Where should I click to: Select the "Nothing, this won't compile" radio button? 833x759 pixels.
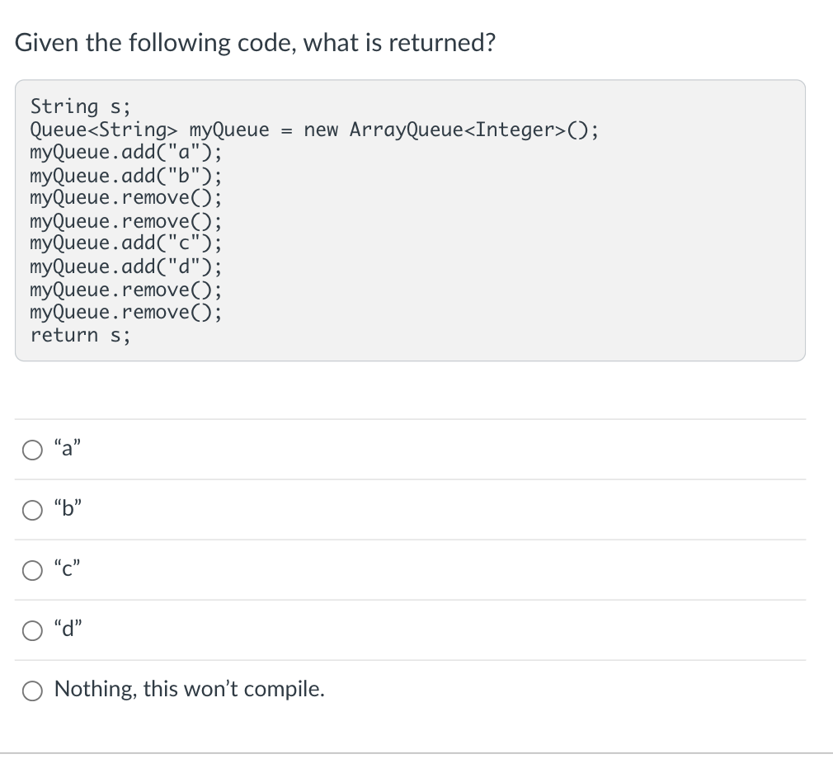coord(32,691)
